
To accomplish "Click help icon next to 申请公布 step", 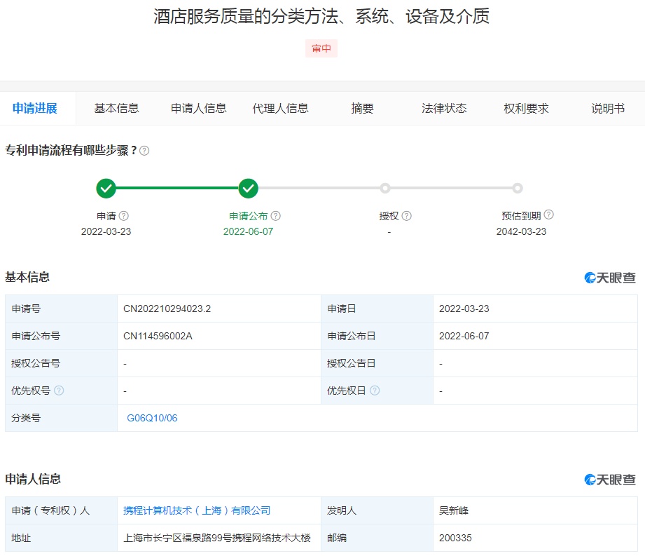I will point(276,216).
